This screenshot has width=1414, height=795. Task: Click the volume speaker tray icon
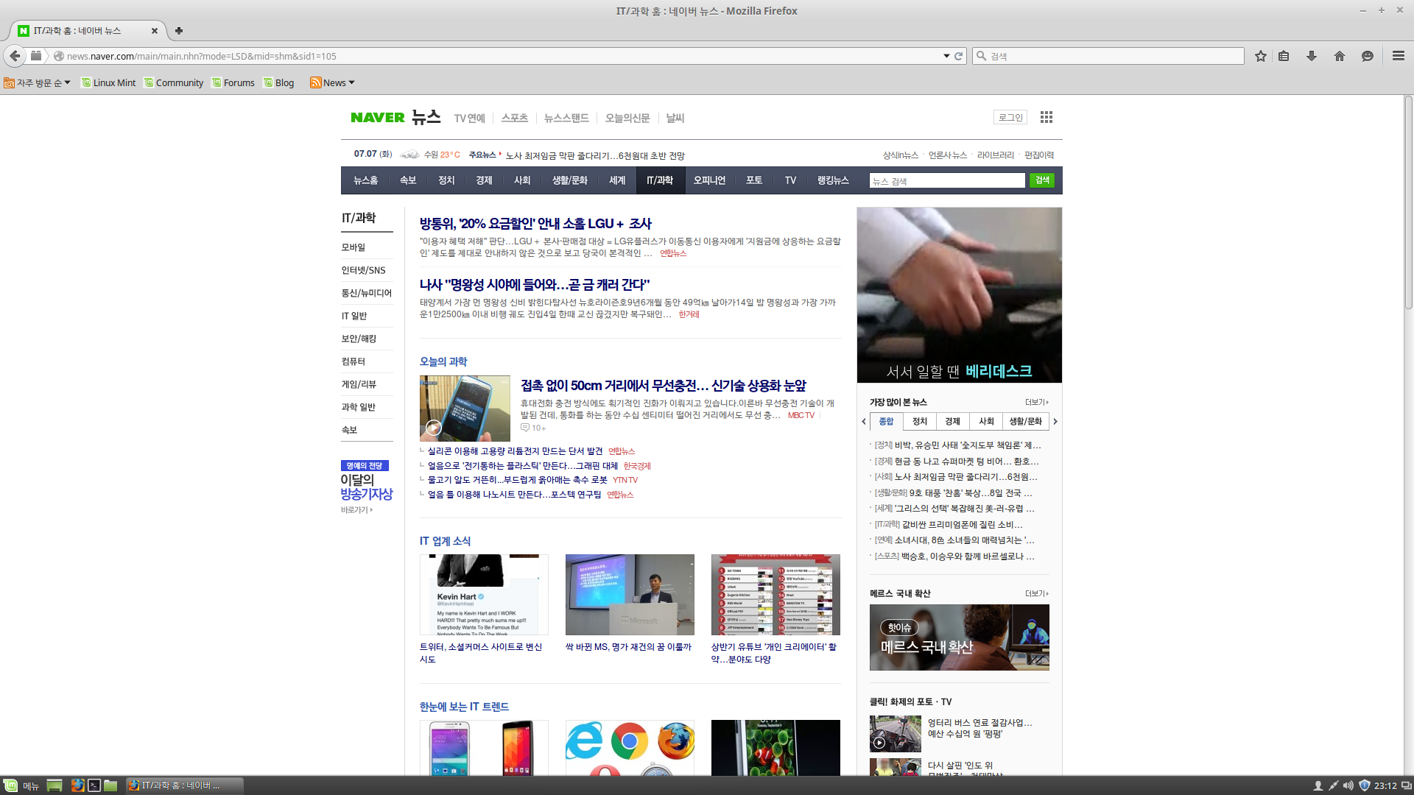click(x=1348, y=785)
